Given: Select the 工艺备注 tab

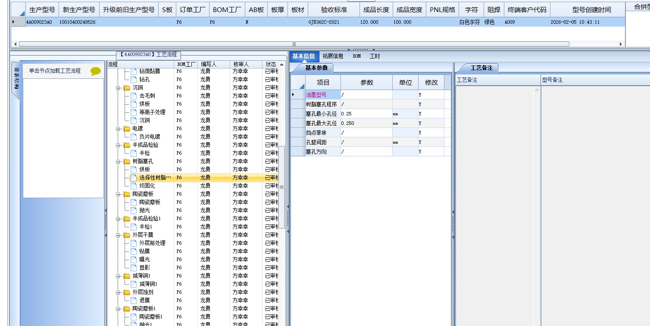Looking at the screenshot, I should (481, 68).
